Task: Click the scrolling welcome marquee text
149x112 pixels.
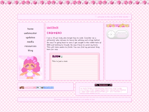Action: tap(113, 17)
